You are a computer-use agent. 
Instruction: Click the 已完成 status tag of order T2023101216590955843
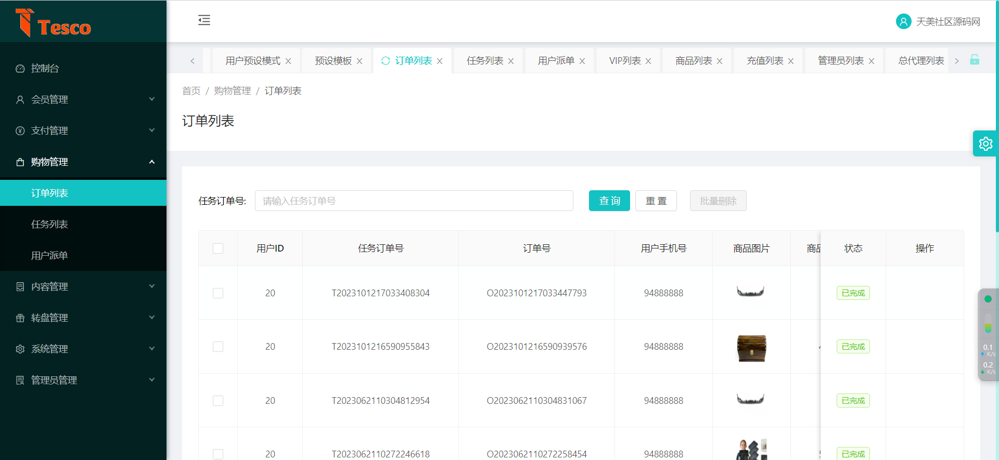tap(853, 347)
